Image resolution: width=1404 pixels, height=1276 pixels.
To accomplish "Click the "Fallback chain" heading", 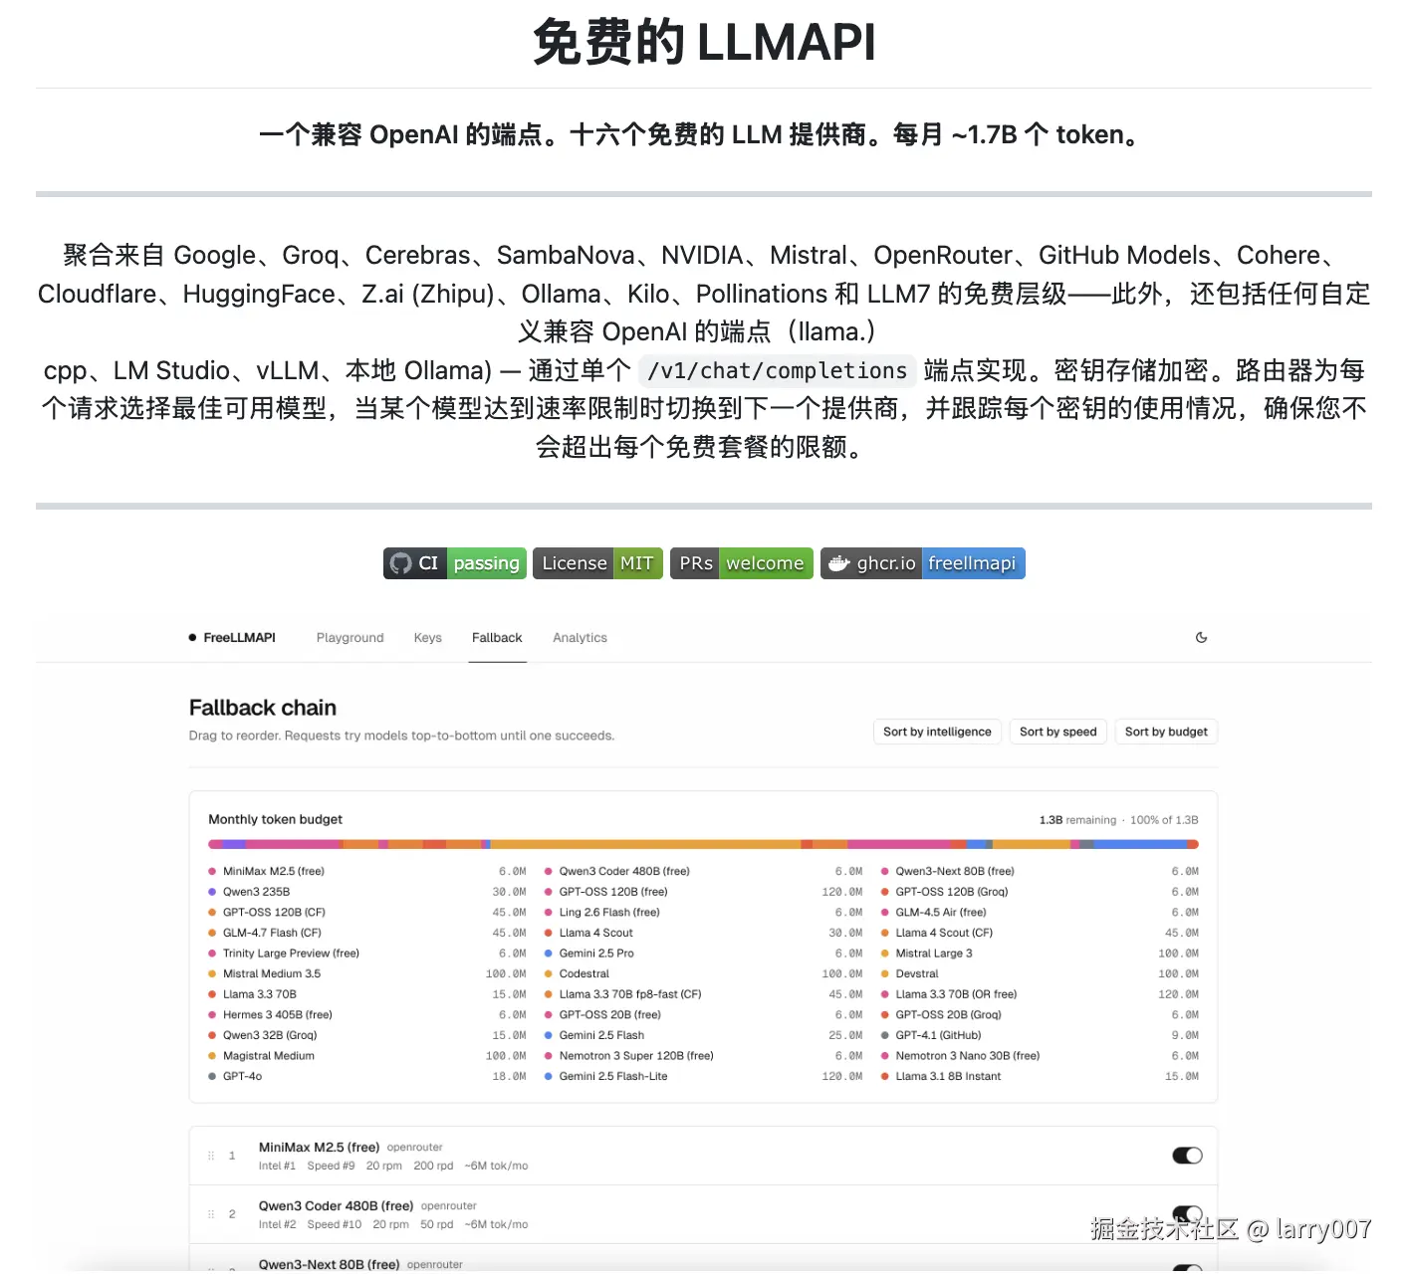I will pyautogui.click(x=263, y=708).
